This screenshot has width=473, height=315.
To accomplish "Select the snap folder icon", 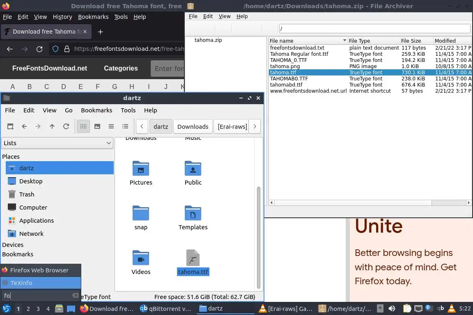I will tap(141, 213).
